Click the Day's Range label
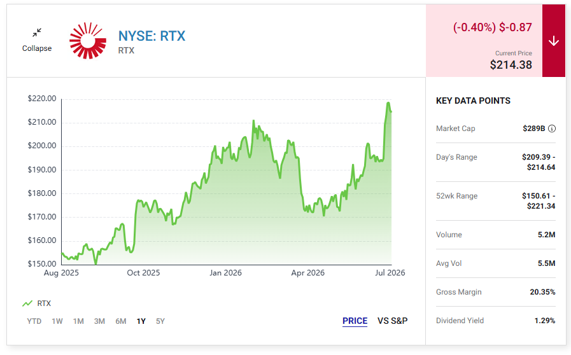Screen dimensions: 571x355 456,157
